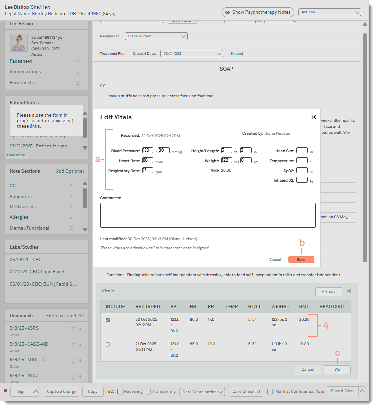This screenshot has width=376, height=408.
Task: Click the split-view icon beside 9/9/25 ASRS
Action: (x=73, y=329)
